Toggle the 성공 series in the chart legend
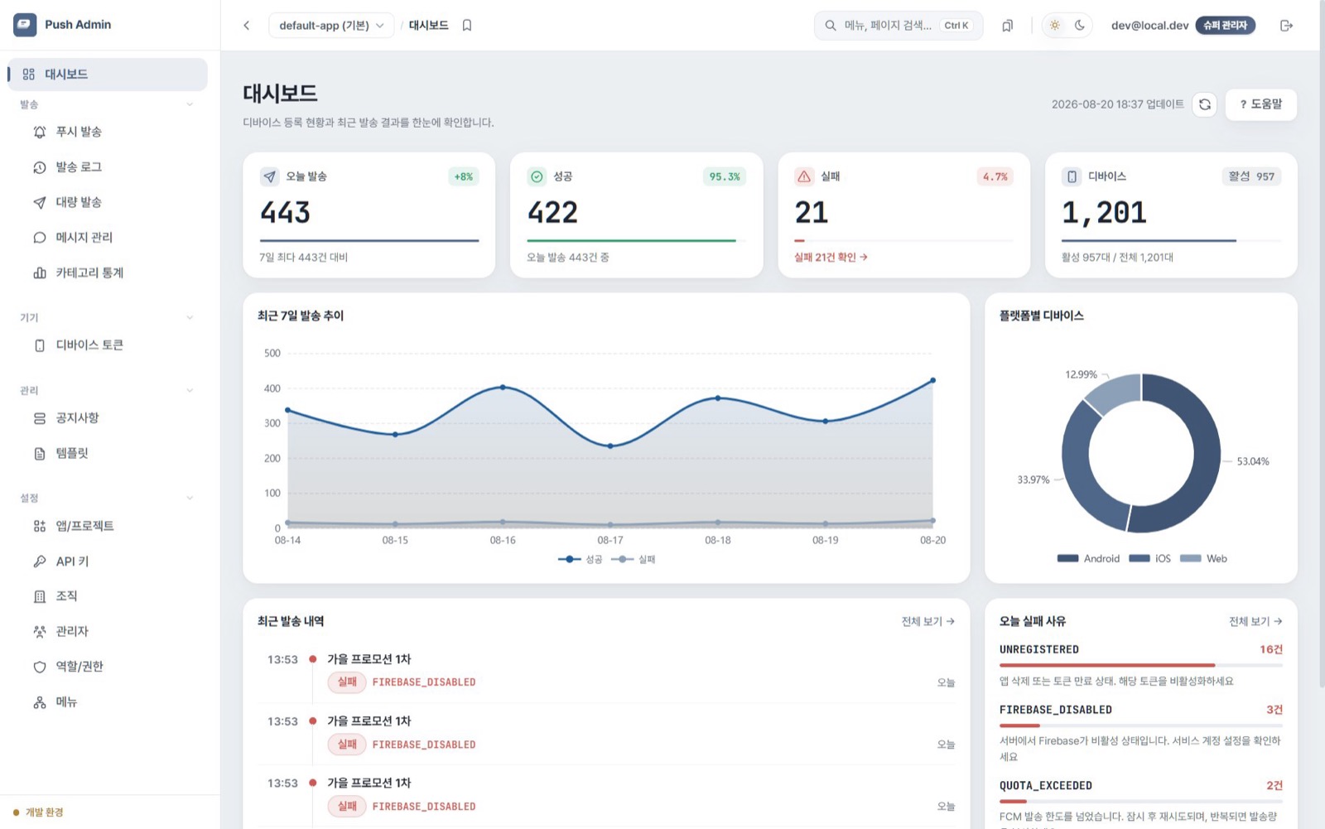 tap(581, 560)
